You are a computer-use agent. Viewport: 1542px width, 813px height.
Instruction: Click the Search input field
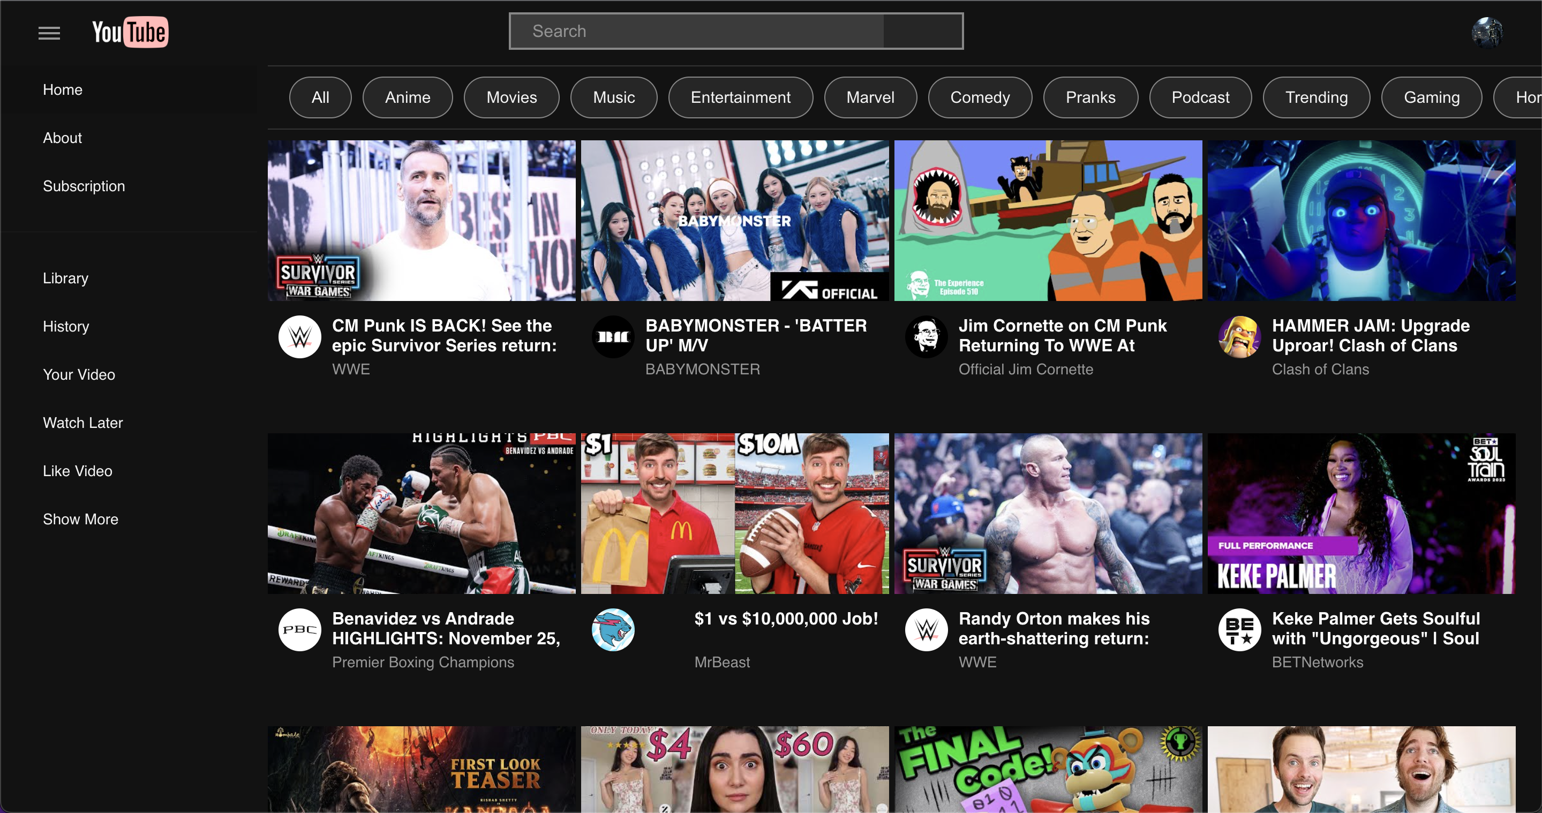pyautogui.click(x=697, y=31)
